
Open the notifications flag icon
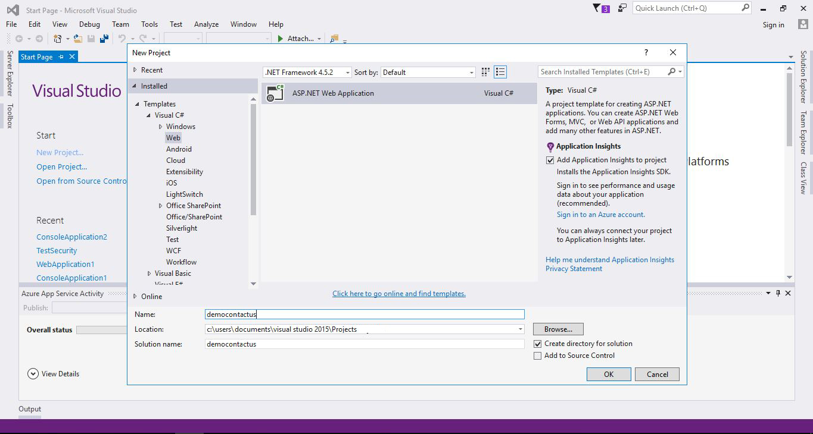click(x=597, y=8)
